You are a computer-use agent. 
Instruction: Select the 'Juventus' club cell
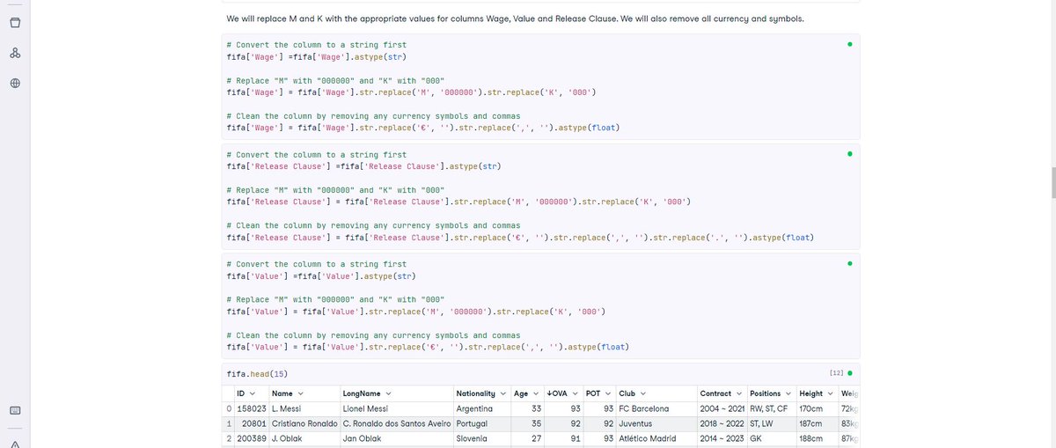click(x=656, y=424)
